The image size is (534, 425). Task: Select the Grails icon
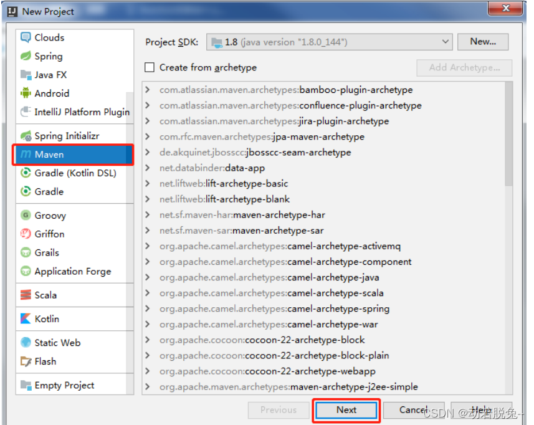26,252
